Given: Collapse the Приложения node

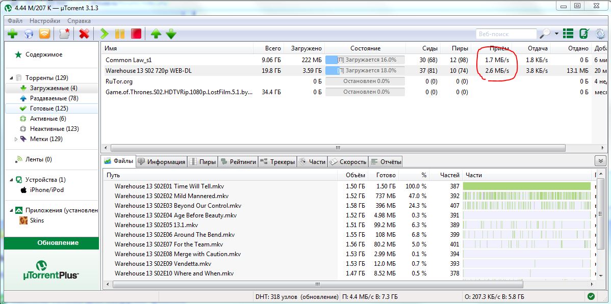Looking at the screenshot, I should 11,211.
